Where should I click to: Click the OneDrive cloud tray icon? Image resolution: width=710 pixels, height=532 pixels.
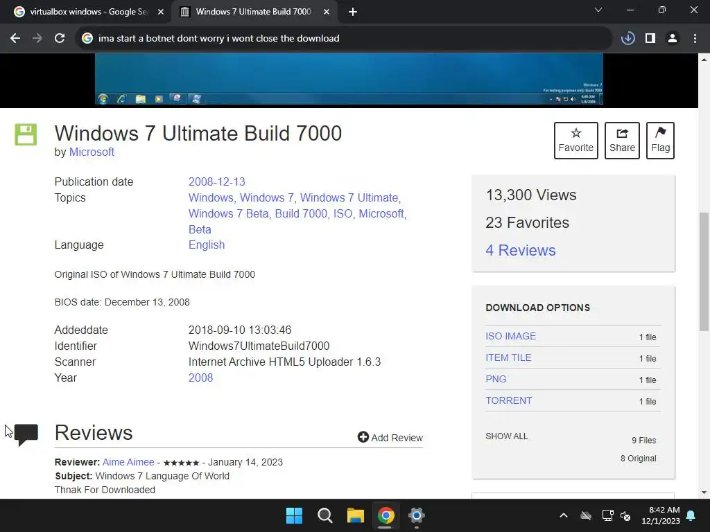tap(586, 515)
